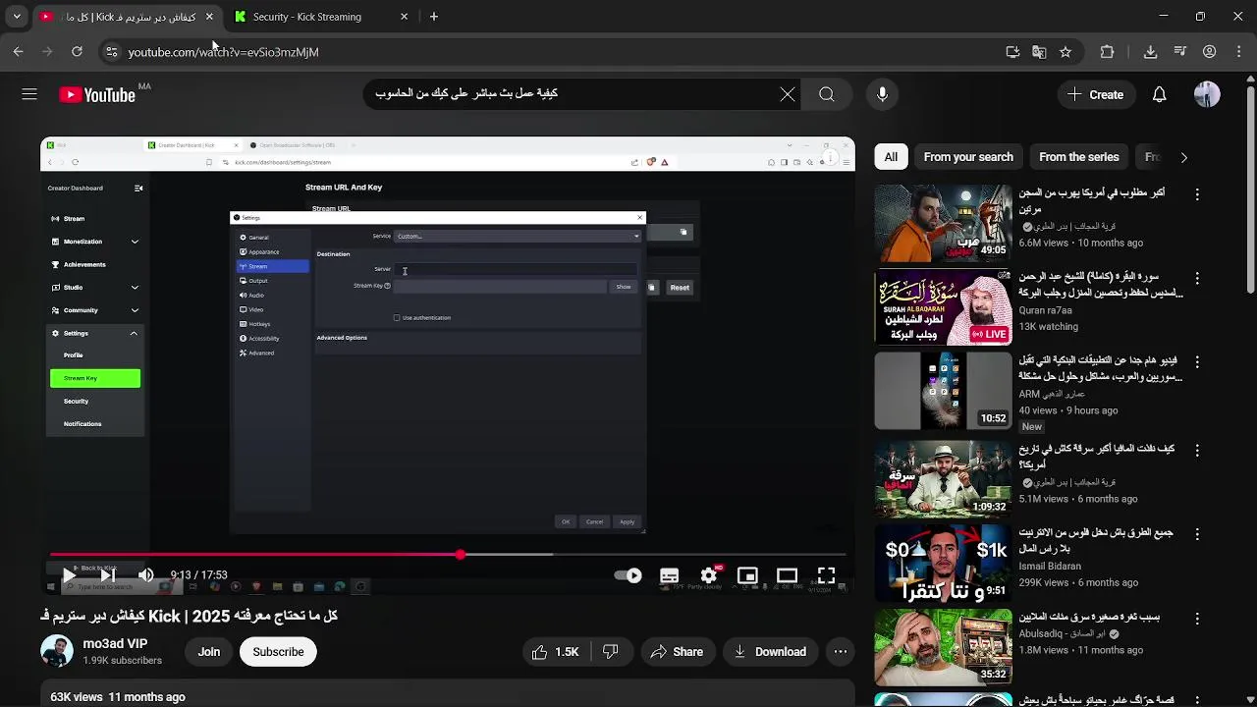Download this video
Image resolution: width=1257 pixels, height=707 pixels.
[x=770, y=652]
